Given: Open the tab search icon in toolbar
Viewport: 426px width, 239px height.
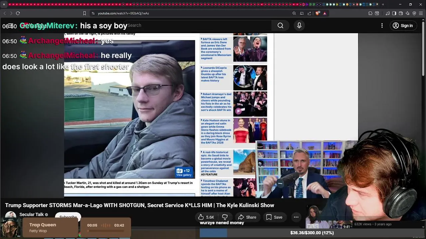Looking at the screenshot, I should pos(377,13).
